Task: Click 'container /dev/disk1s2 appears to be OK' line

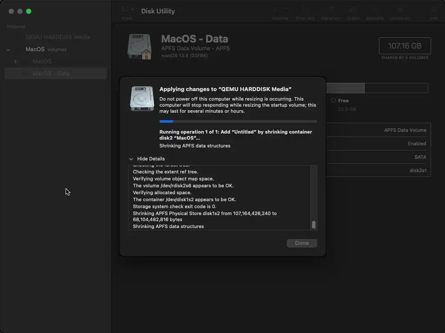Action: pos(184,199)
